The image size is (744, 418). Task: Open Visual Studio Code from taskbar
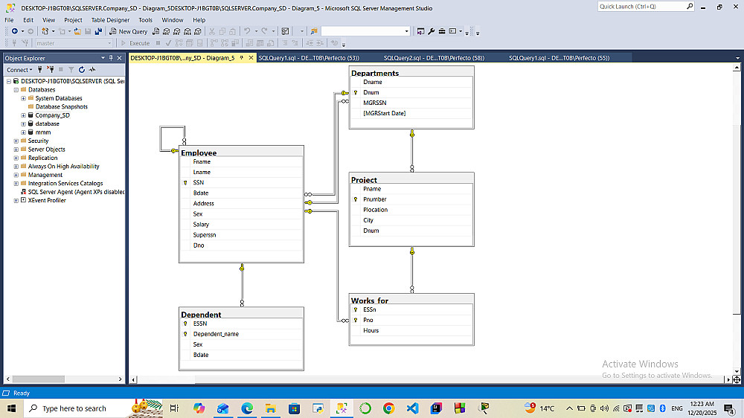click(412, 408)
